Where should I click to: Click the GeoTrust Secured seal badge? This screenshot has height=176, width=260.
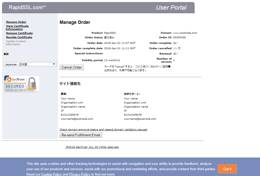(x=22, y=84)
